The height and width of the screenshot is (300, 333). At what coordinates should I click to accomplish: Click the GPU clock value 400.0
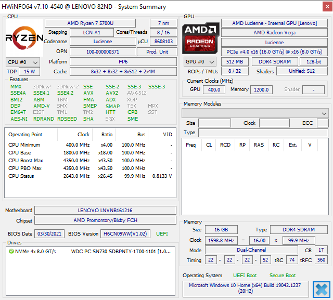coord(214,90)
